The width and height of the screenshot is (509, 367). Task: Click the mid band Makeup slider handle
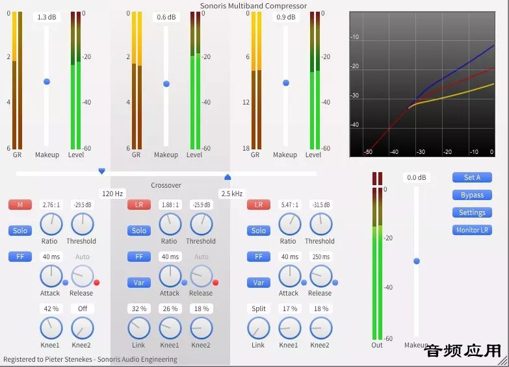(166, 84)
